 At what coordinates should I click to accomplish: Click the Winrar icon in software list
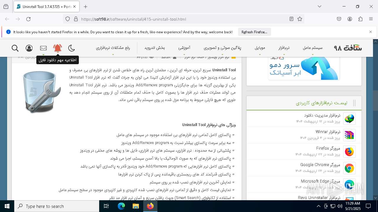[x=349, y=135]
